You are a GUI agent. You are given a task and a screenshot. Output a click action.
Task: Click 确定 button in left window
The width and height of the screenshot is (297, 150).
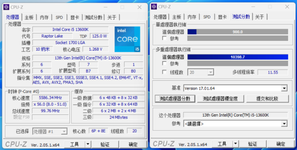pyautogui.click(x=133, y=144)
